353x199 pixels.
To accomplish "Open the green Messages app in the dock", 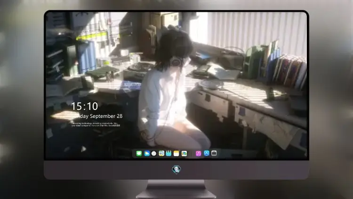I will coord(139,153).
